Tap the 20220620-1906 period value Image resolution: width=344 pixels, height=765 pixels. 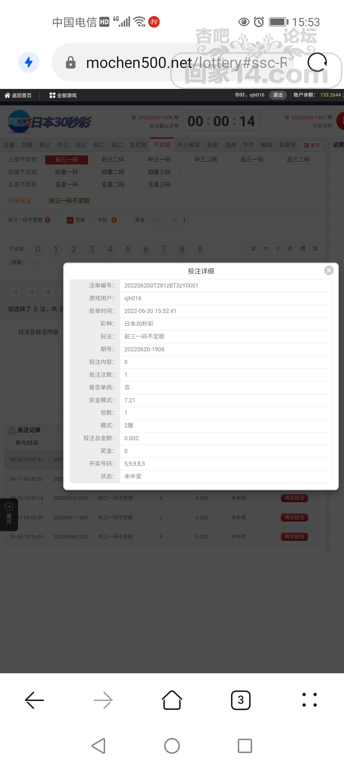144,349
